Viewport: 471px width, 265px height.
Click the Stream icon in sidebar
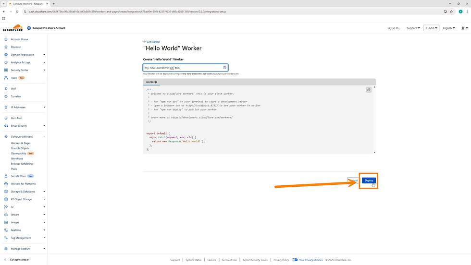(x=6, y=215)
